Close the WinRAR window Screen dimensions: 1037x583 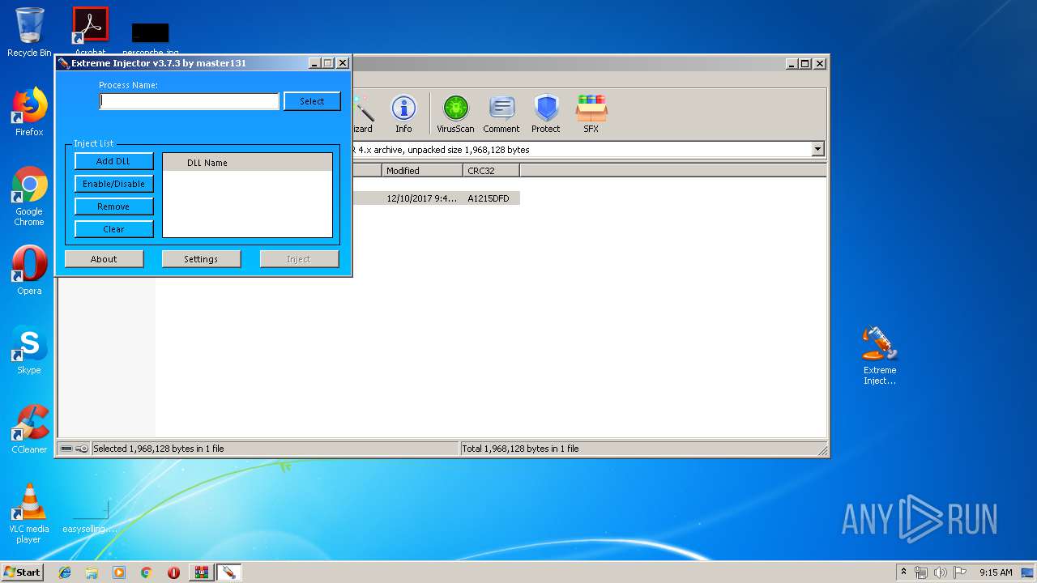(x=820, y=63)
